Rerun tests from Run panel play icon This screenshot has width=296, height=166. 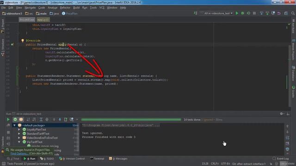tap(8, 119)
